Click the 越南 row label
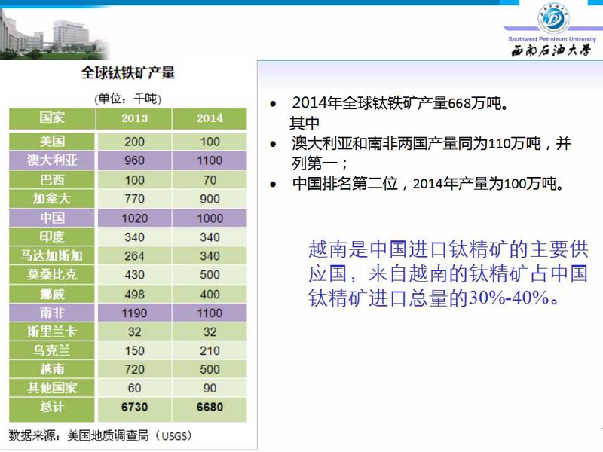The width and height of the screenshot is (603, 452). click(52, 369)
